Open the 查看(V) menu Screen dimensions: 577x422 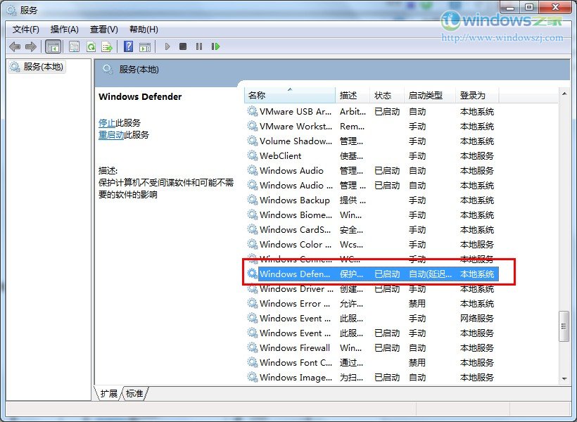(104, 30)
